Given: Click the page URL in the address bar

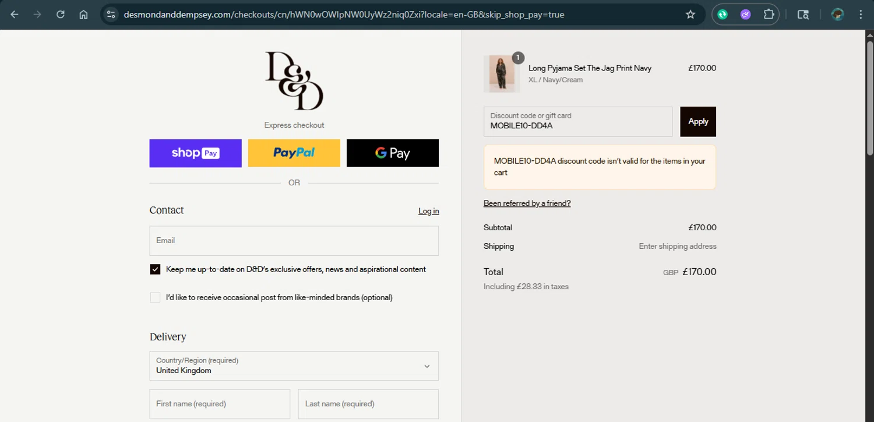Looking at the screenshot, I should tap(344, 15).
